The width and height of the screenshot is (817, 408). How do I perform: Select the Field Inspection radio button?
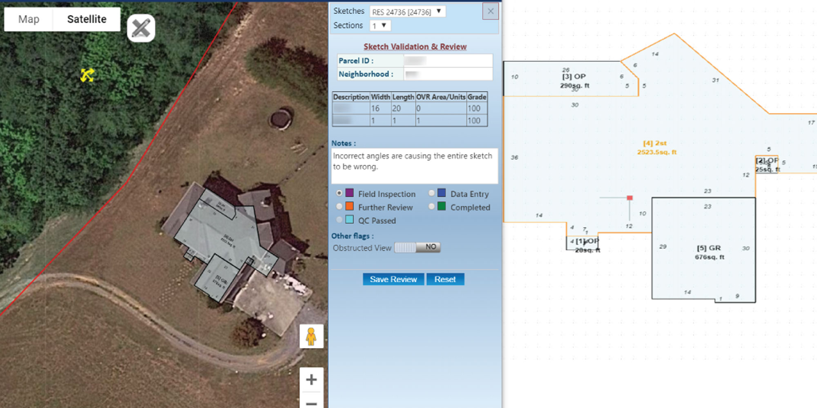click(339, 193)
